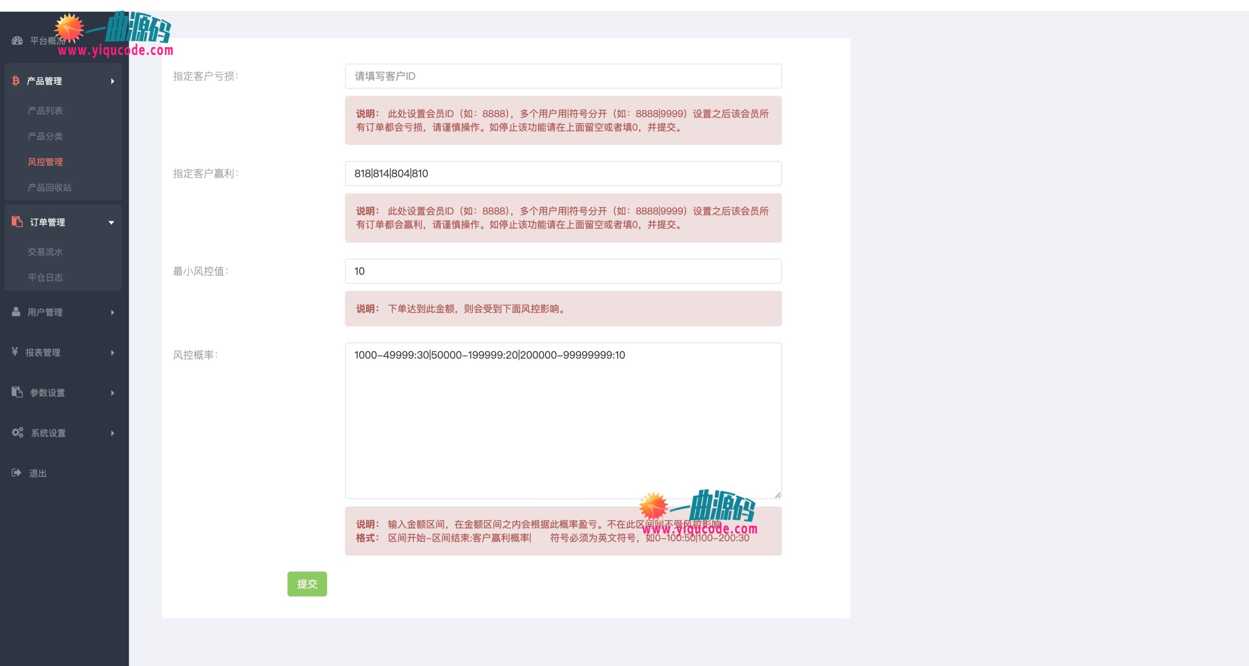This screenshot has width=1249, height=666.
Task: Click the 指定客户亏损 customer ID field
Action: [563, 76]
